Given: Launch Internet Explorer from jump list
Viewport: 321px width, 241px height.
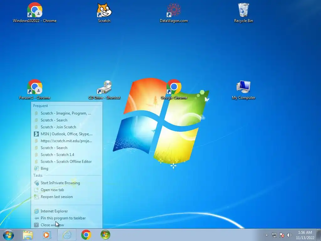Looking at the screenshot, I should pos(67,211).
